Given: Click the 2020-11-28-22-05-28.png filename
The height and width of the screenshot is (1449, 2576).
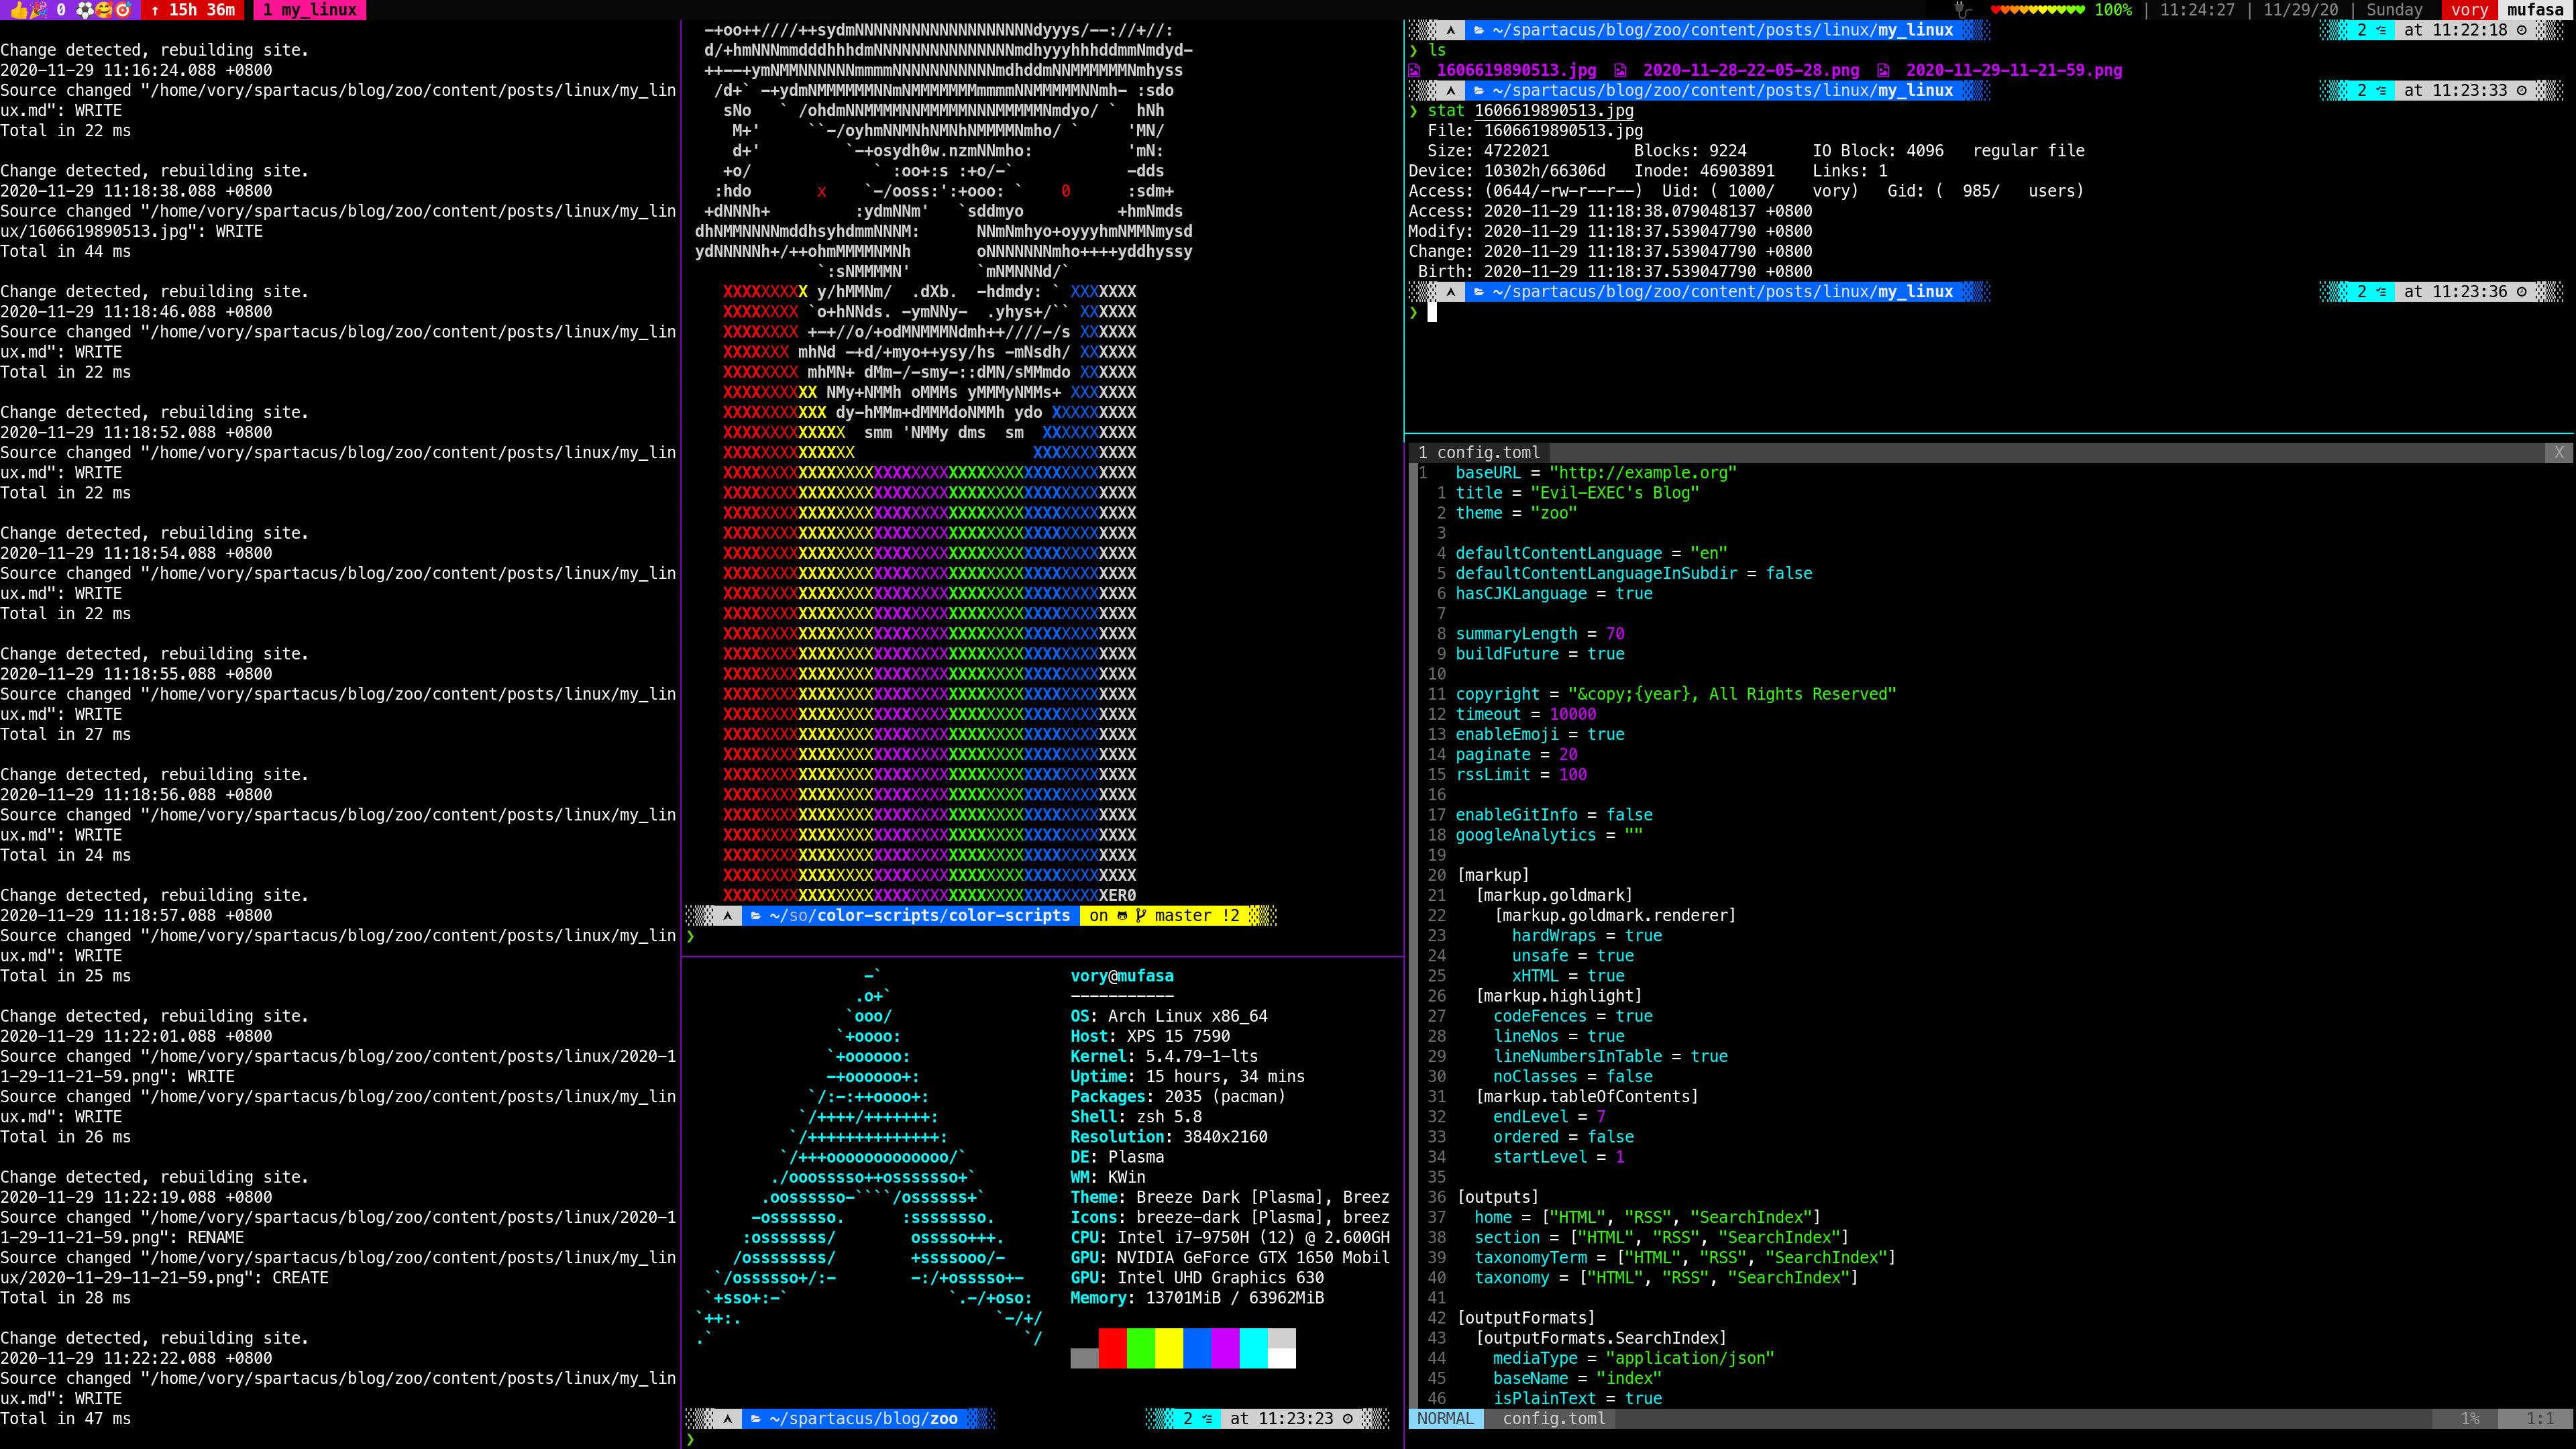Looking at the screenshot, I should [1750, 71].
